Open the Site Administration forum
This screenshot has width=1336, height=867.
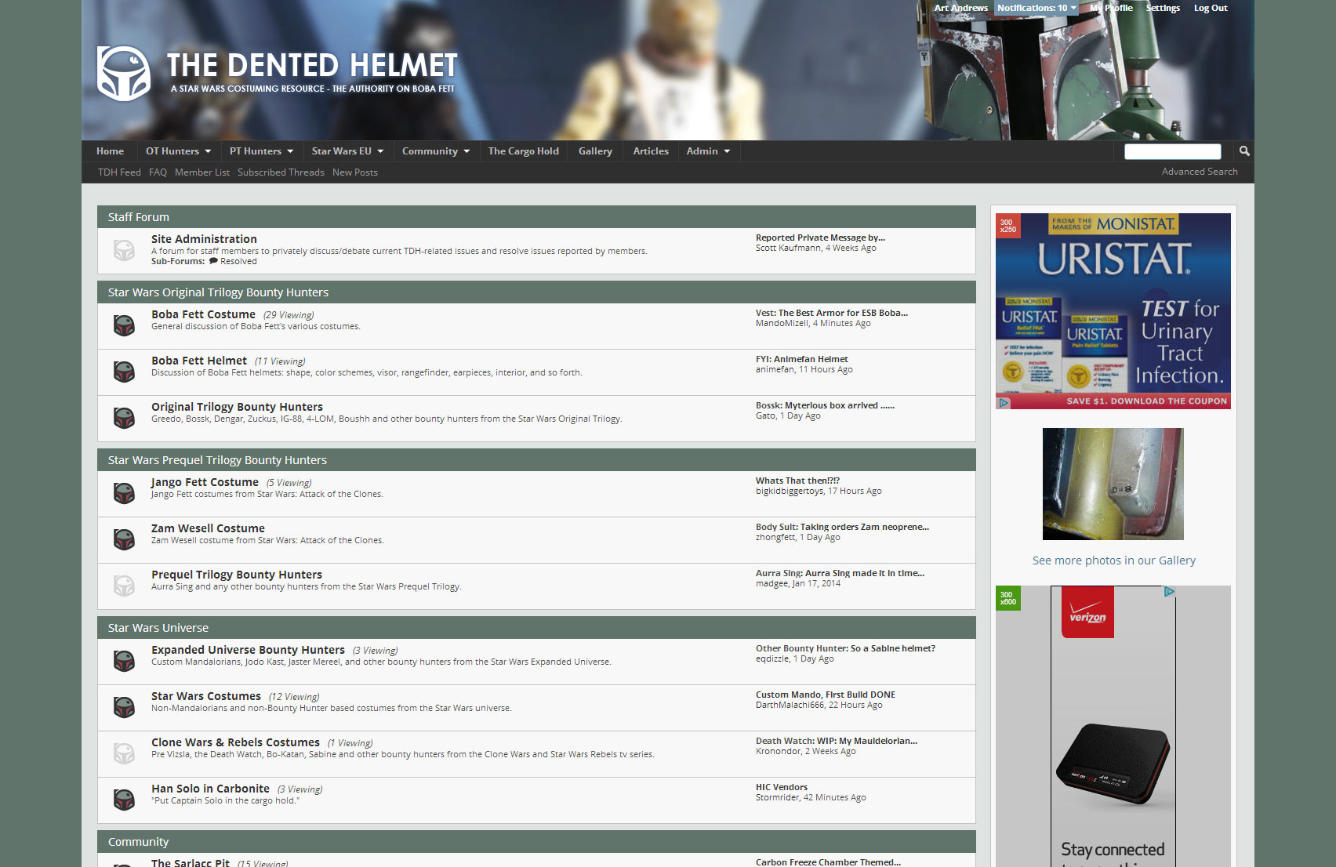(x=204, y=239)
